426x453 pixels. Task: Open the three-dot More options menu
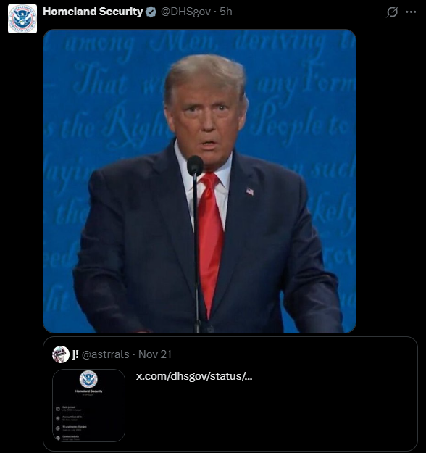(411, 12)
